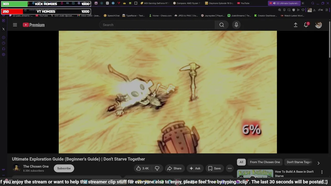331x186 pixels.
Task: Open Creator Dashboard bookmark
Action: [266, 16]
